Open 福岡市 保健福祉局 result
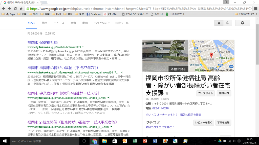259x145 pixels. coord(42,42)
